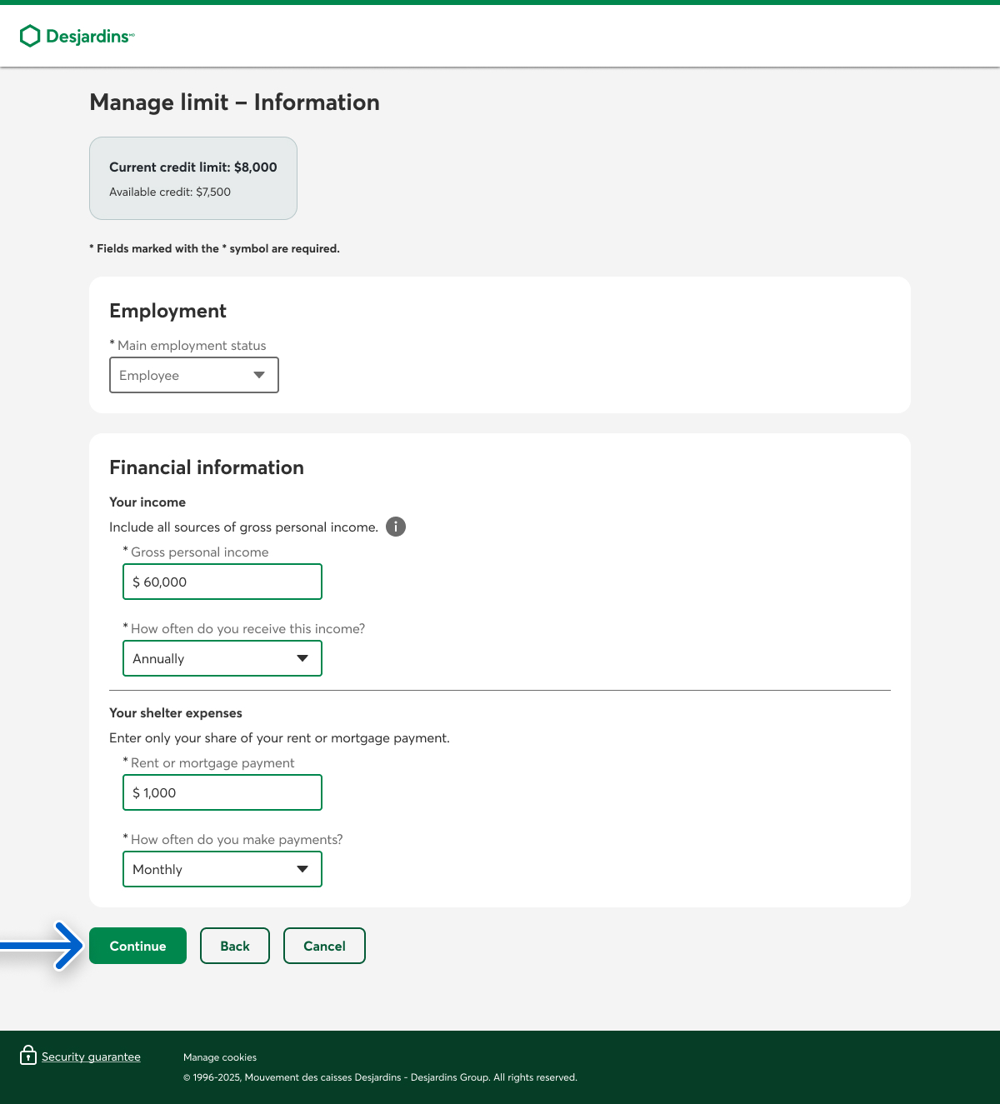Open the Security guarantee link

tap(91, 1057)
